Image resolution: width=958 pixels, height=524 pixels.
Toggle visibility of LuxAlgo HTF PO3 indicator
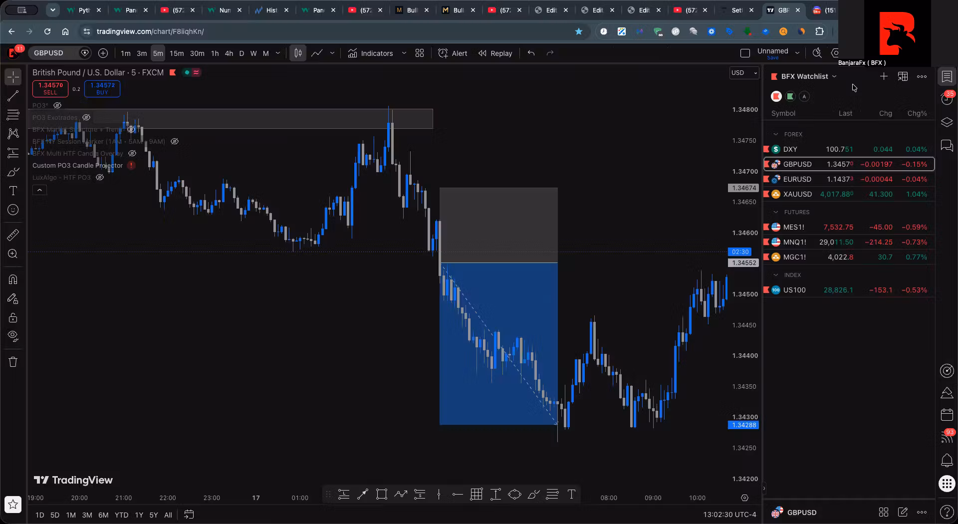pyautogui.click(x=100, y=177)
